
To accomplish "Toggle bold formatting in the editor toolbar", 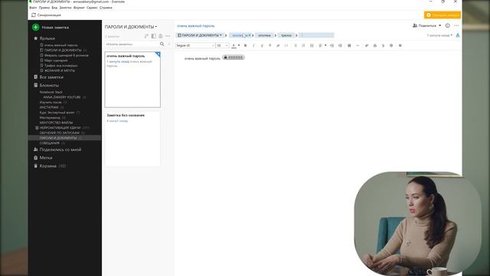I will tap(245, 45).
